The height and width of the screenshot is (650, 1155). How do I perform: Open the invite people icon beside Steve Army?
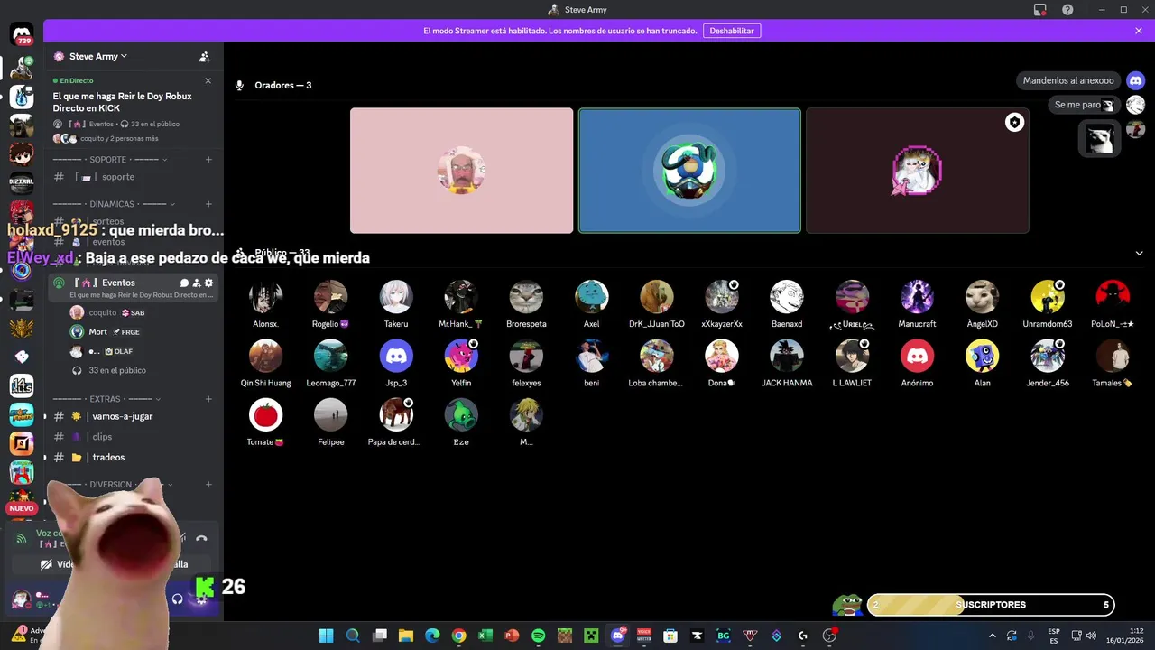click(205, 57)
